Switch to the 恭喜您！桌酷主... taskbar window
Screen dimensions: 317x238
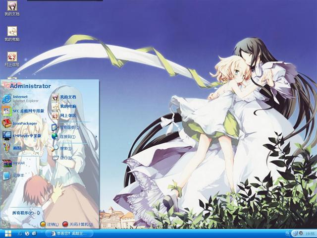click(69, 234)
